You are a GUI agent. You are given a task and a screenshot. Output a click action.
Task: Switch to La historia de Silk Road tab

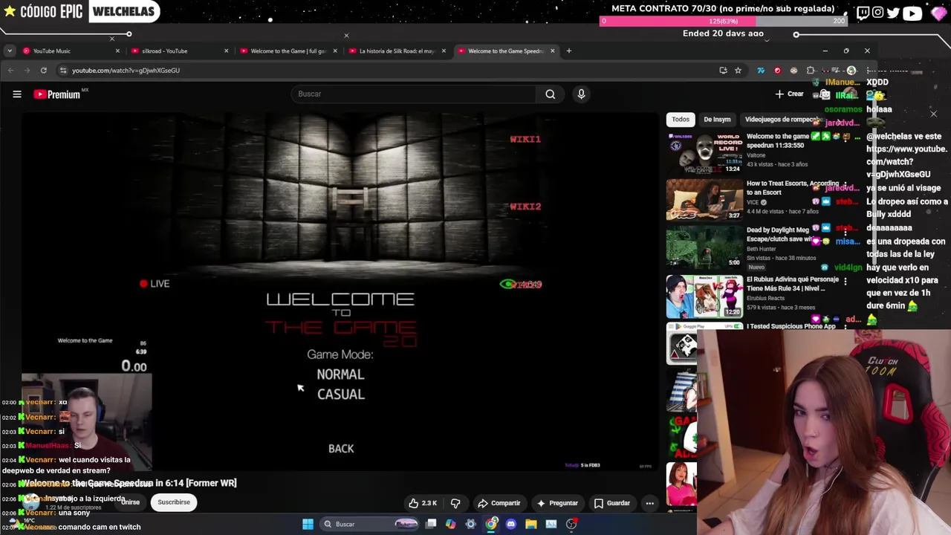(x=396, y=51)
